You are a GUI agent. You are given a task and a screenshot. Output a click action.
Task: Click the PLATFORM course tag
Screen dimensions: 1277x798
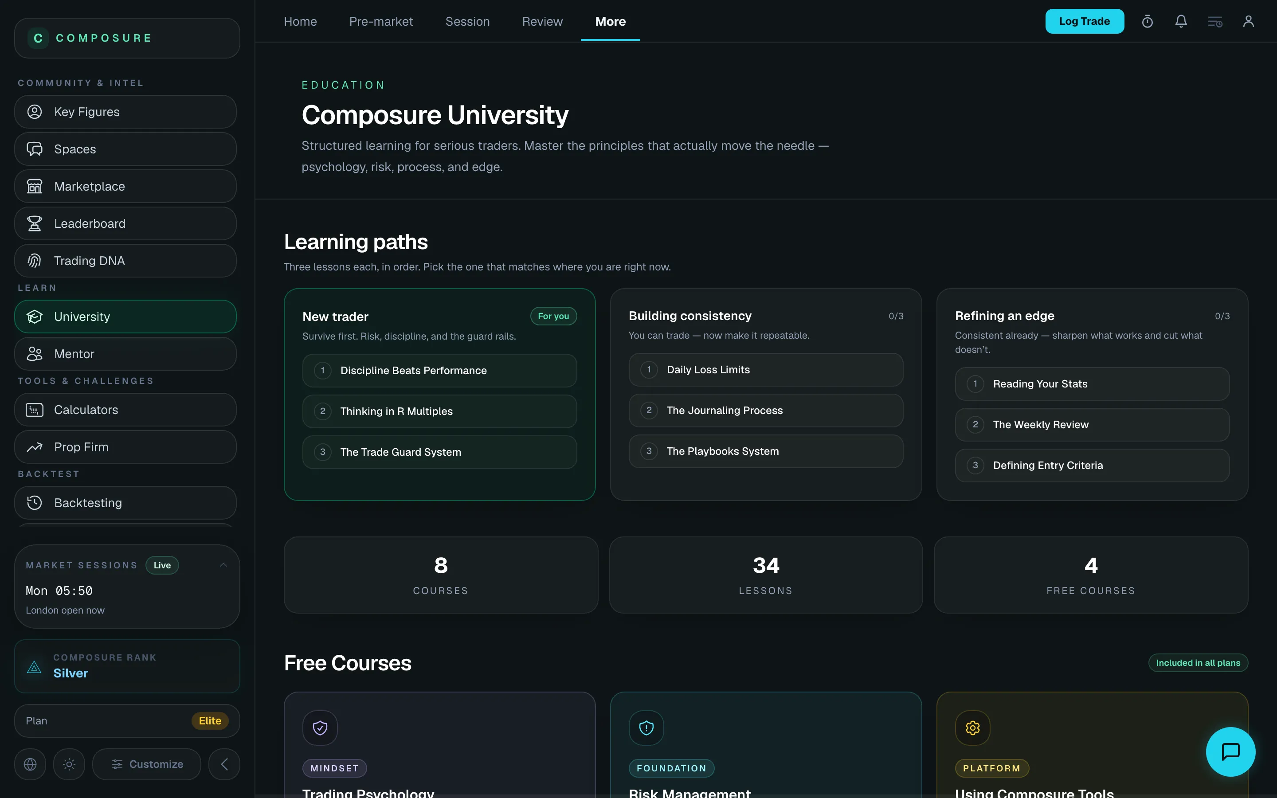pyautogui.click(x=991, y=768)
